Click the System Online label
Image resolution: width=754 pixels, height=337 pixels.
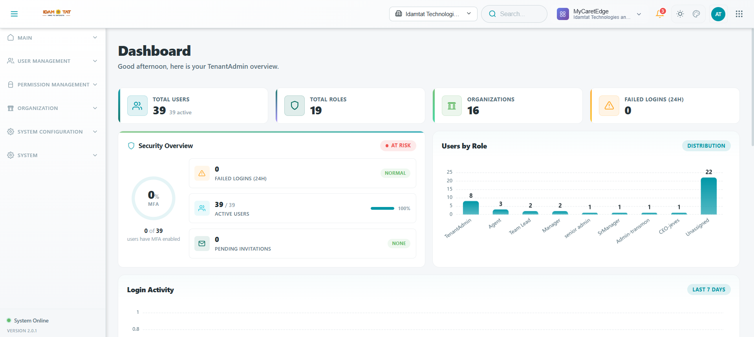coord(31,321)
